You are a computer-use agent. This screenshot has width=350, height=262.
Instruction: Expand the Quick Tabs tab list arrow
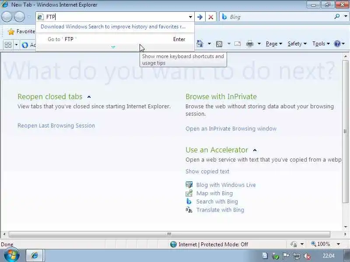coord(16,45)
